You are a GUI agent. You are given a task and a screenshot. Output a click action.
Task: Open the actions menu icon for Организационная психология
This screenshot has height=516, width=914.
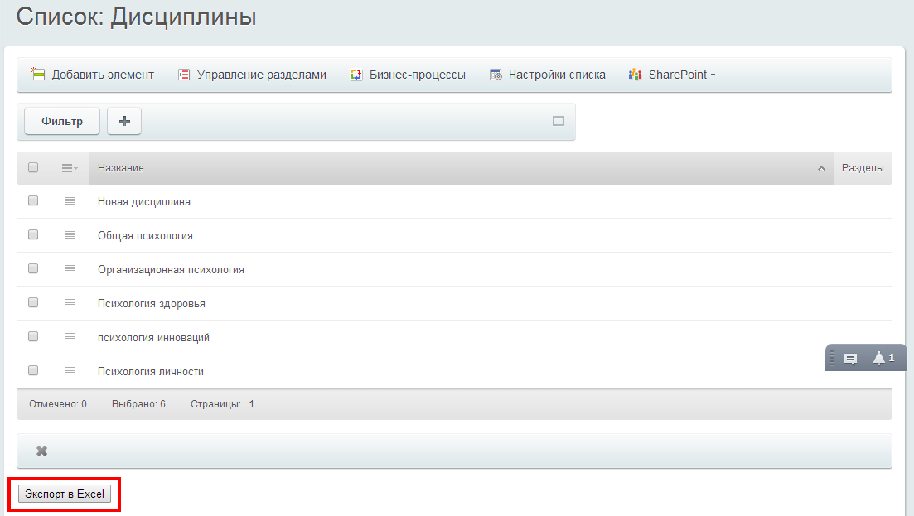tap(70, 269)
